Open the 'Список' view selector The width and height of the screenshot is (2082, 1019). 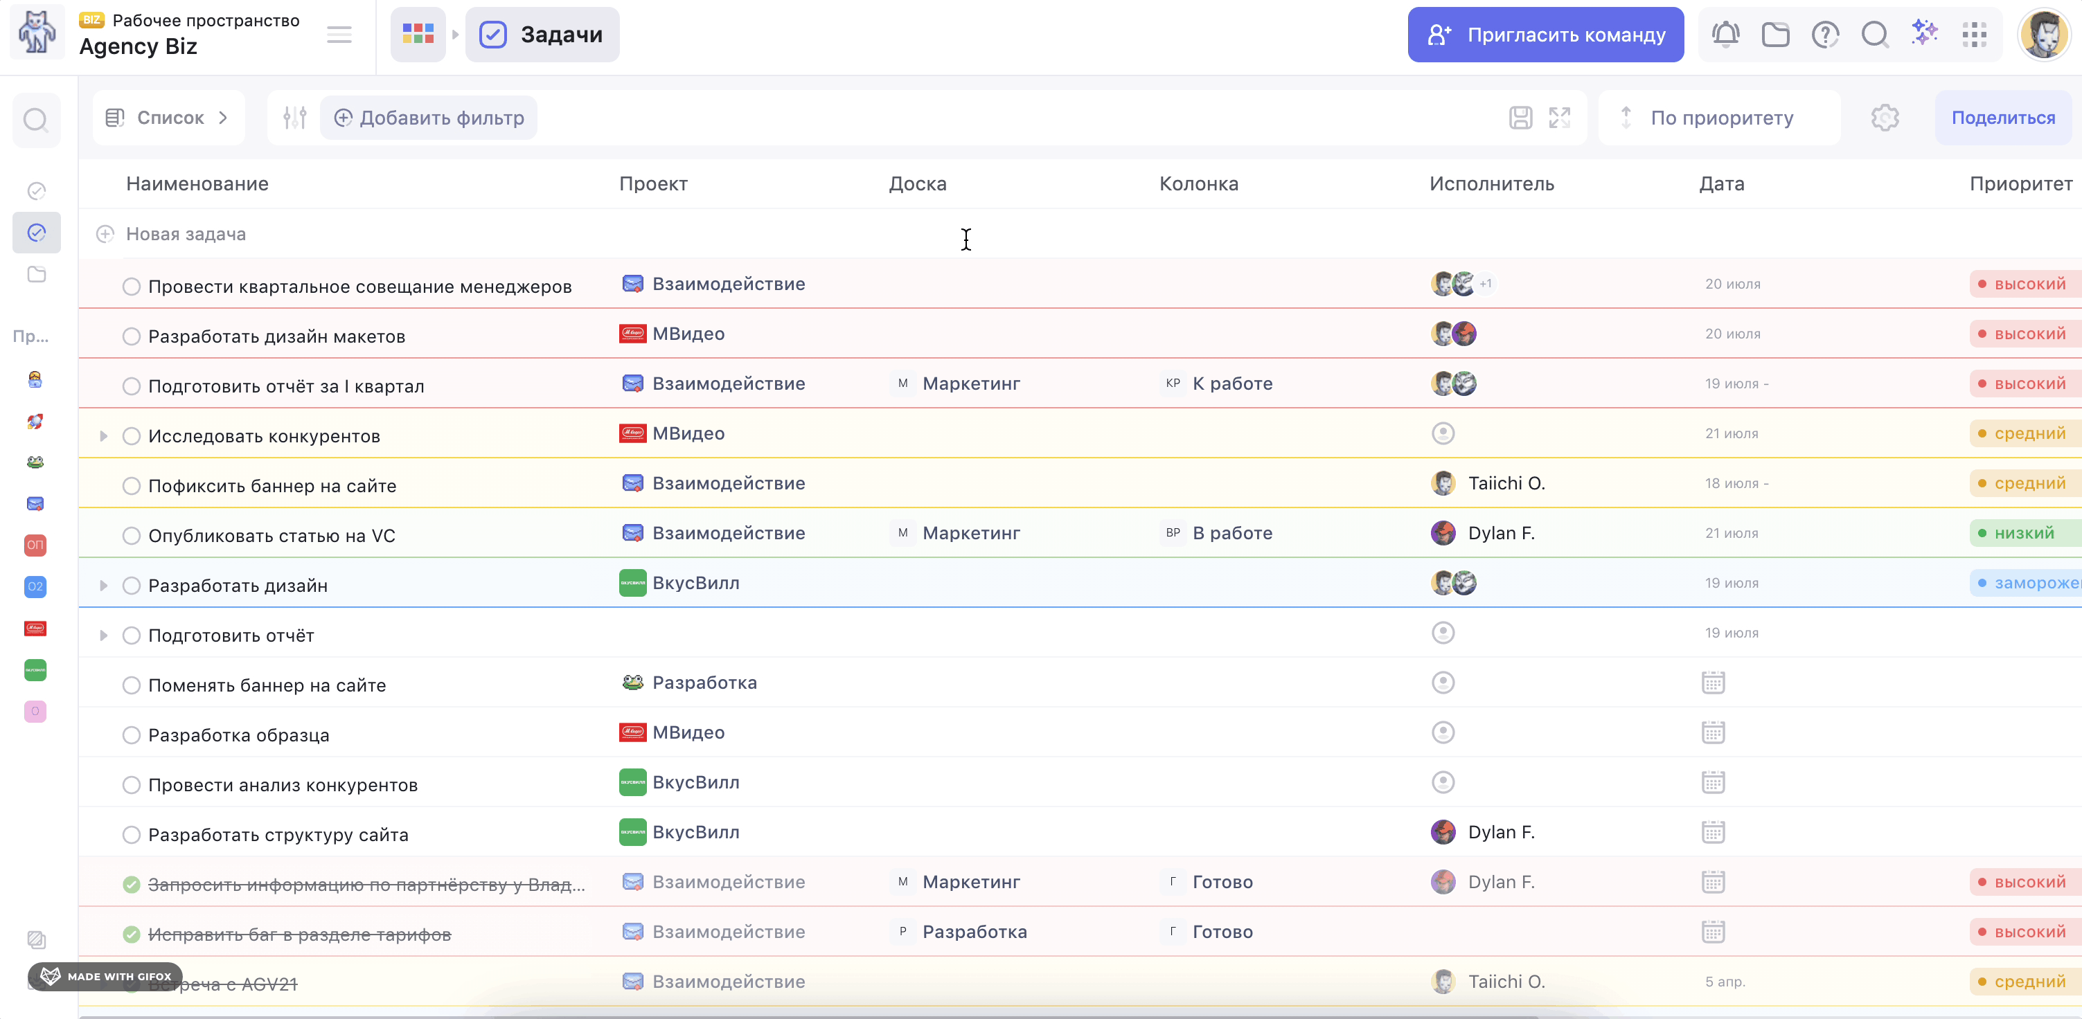[168, 118]
